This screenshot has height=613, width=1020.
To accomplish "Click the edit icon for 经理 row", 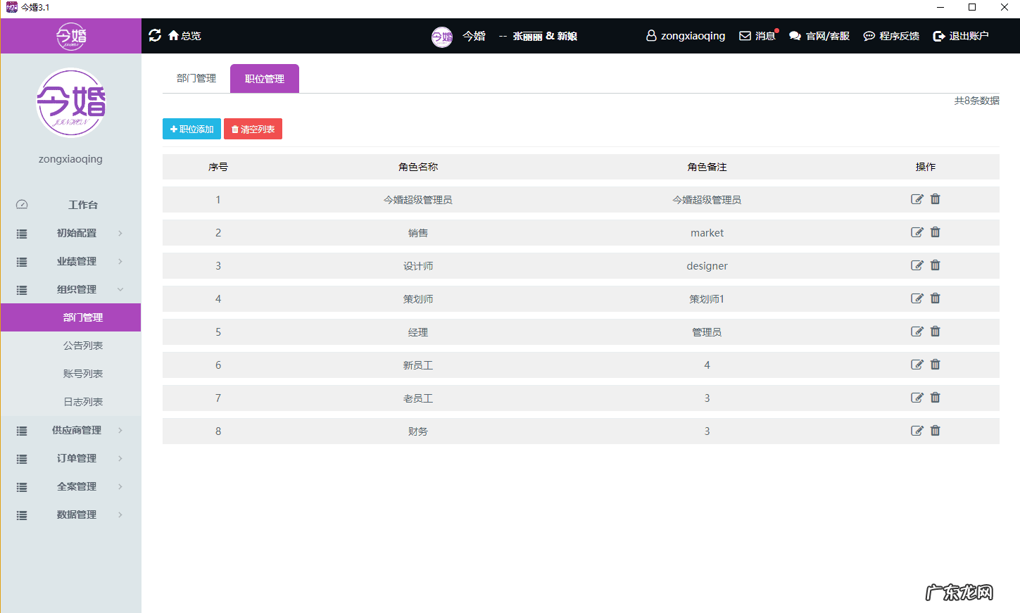I will (917, 331).
